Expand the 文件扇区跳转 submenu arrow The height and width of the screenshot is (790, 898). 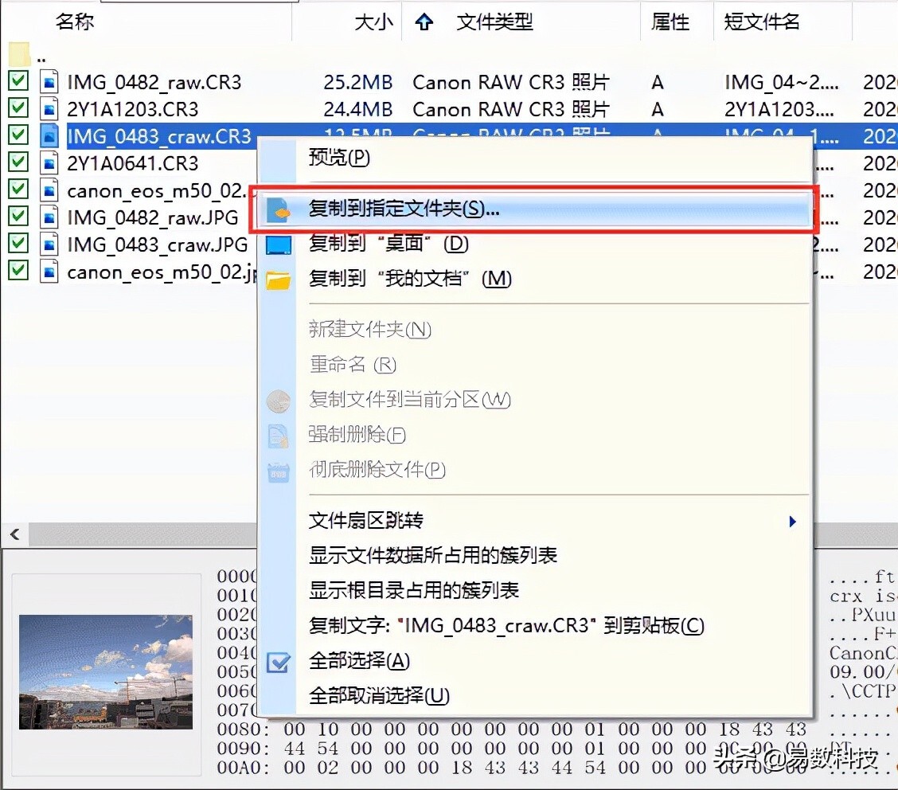coord(792,521)
